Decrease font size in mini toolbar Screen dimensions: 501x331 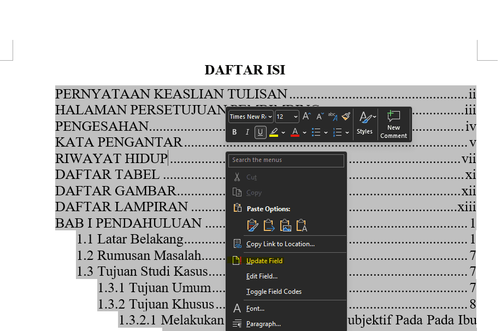pos(320,117)
